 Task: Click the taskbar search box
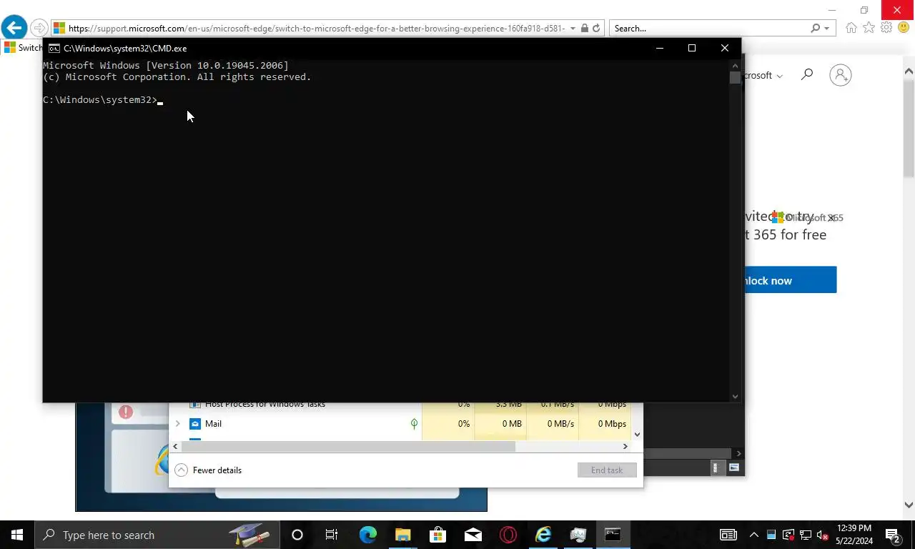[156, 535]
